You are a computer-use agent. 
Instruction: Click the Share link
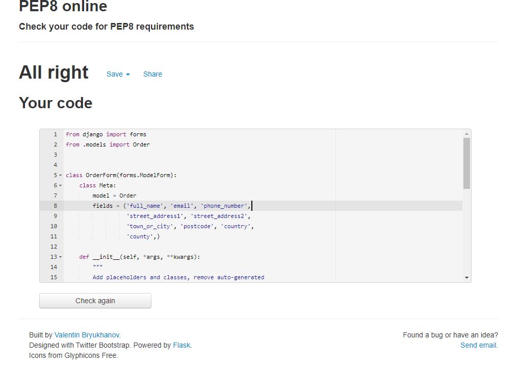pos(152,74)
